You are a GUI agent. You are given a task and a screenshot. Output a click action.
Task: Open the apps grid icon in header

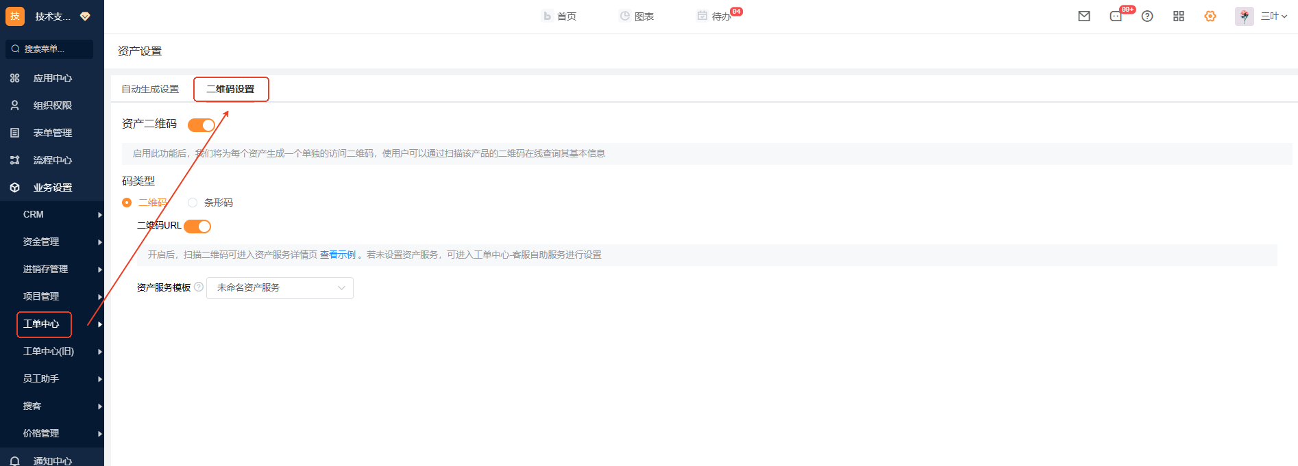[x=1179, y=16]
